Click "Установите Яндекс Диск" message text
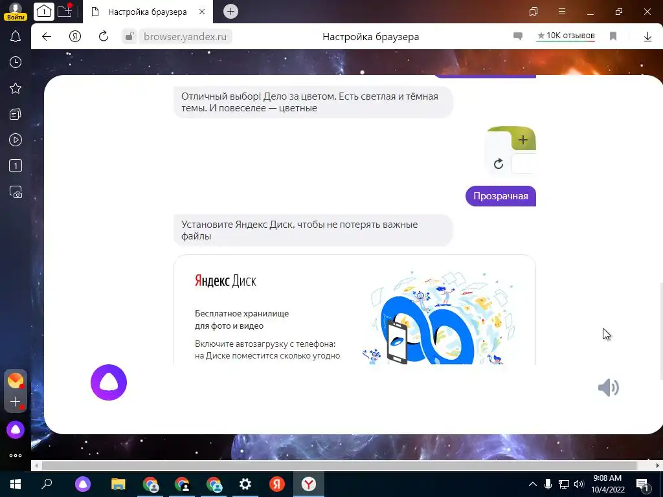The width and height of the screenshot is (663, 497). [x=299, y=230]
